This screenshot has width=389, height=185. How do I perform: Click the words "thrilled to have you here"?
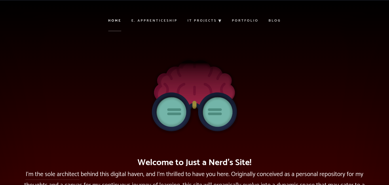(198, 174)
